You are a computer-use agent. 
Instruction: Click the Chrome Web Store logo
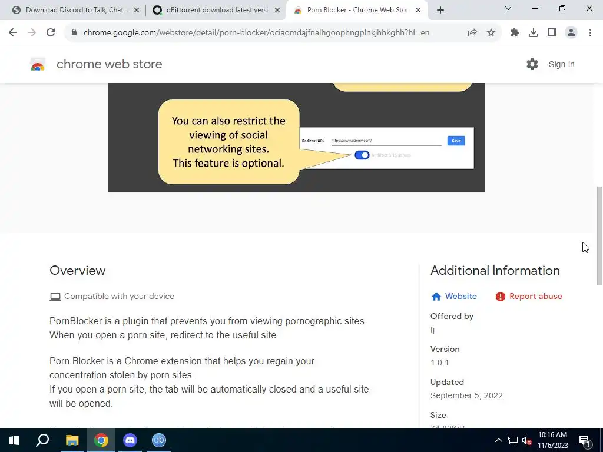38,64
